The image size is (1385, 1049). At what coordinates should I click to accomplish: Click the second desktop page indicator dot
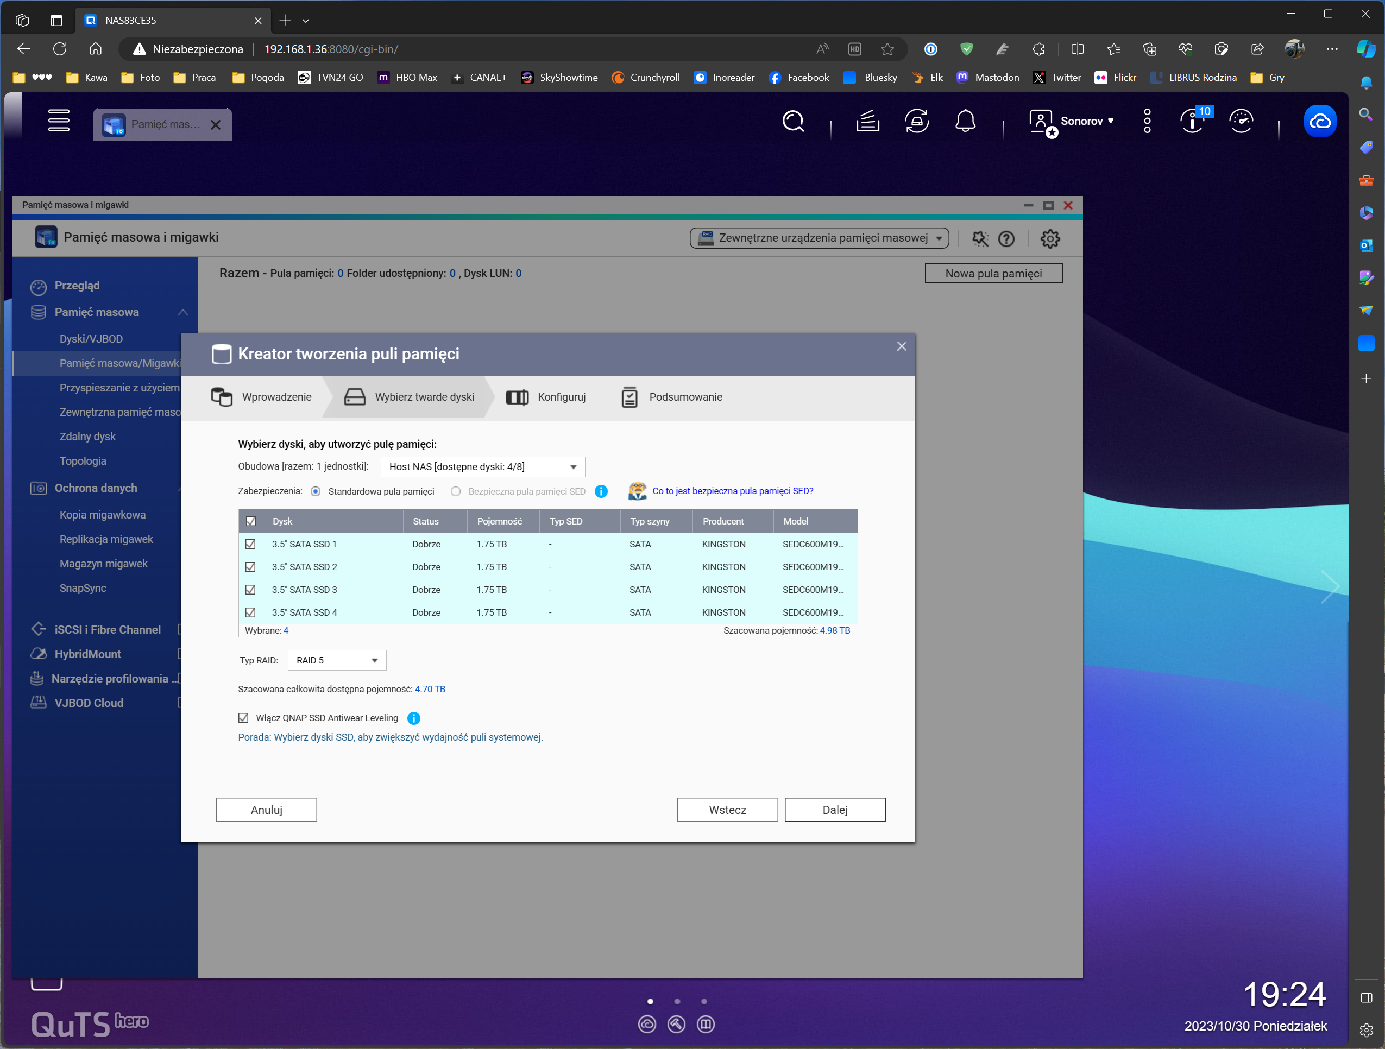(677, 1001)
